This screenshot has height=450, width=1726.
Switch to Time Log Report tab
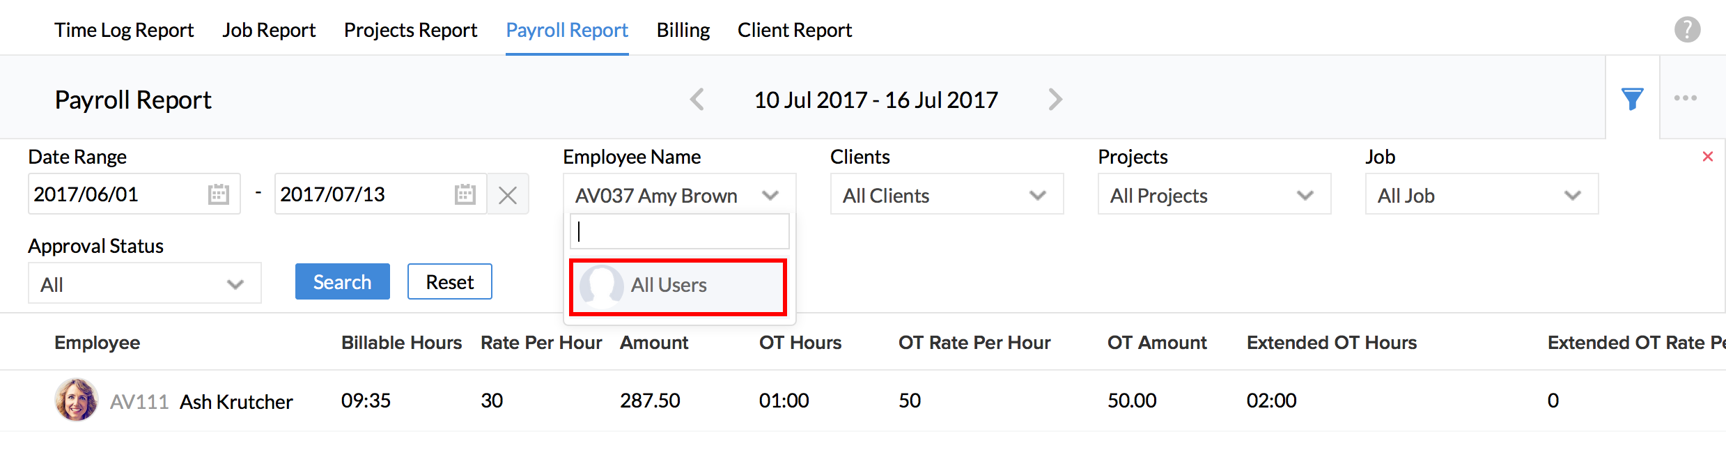[124, 30]
